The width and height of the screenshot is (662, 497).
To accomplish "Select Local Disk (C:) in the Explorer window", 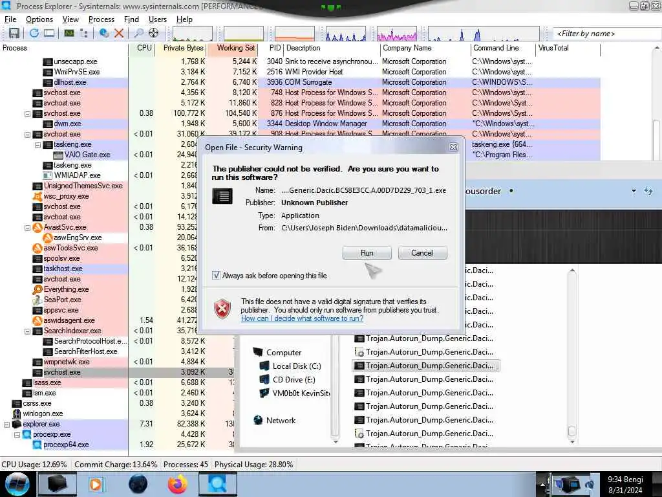I will (296, 366).
